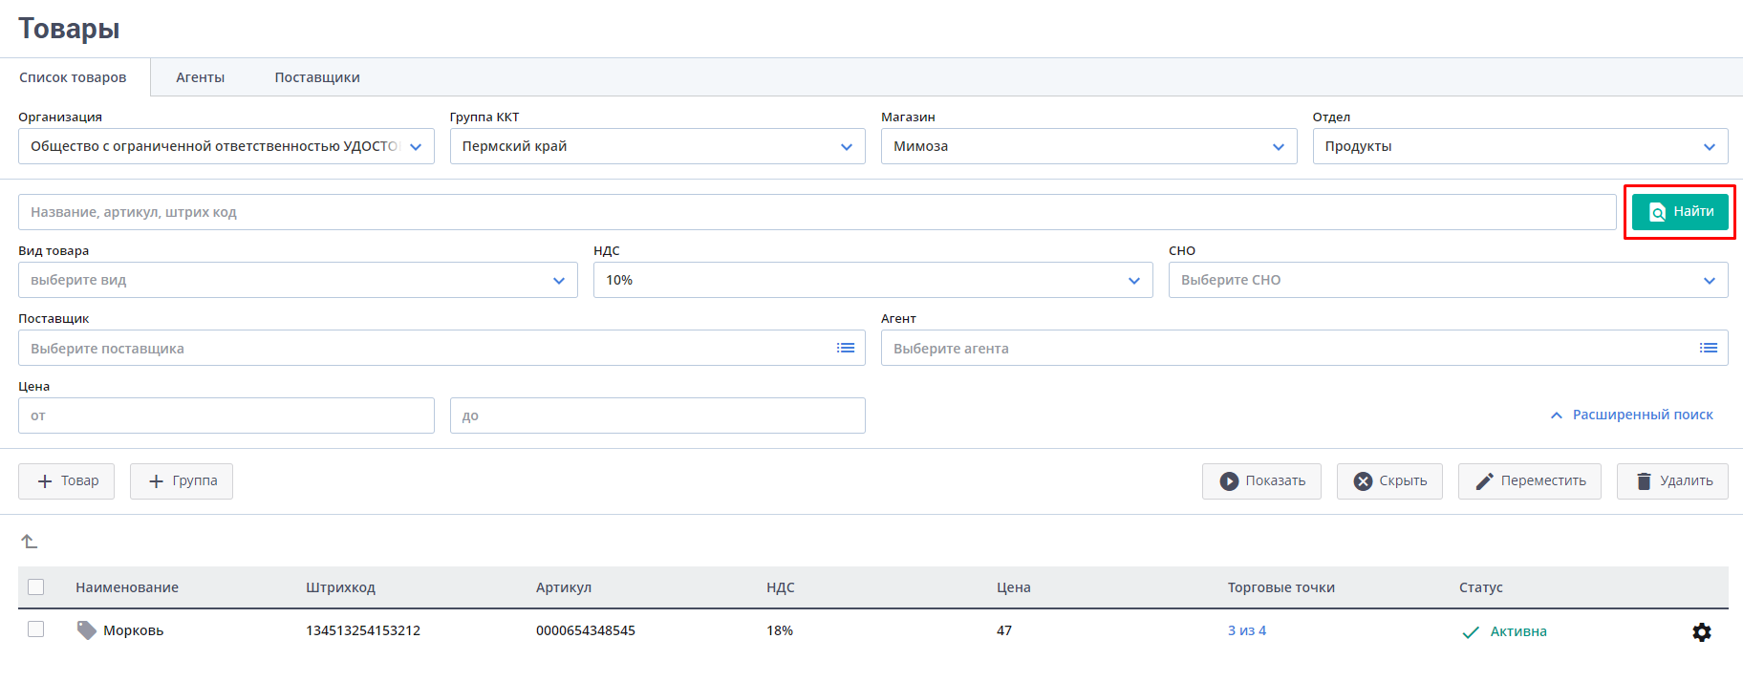Click the Наименование column header
This screenshot has width=1743, height=682.
pos(127,587)
